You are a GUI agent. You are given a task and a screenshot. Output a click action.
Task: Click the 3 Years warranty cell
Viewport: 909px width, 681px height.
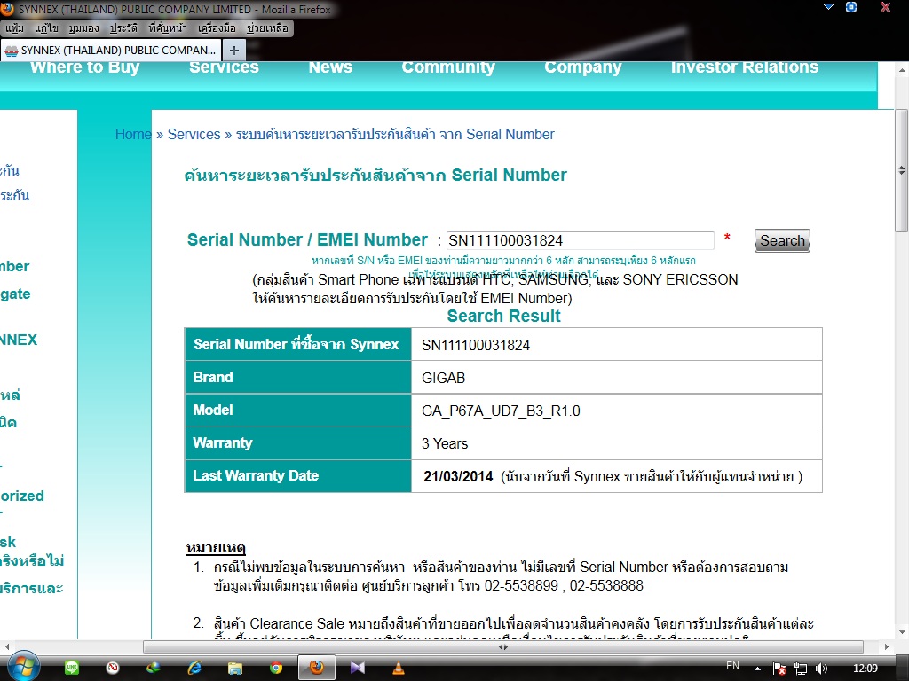pyautogui.click(x=616, y=443)
